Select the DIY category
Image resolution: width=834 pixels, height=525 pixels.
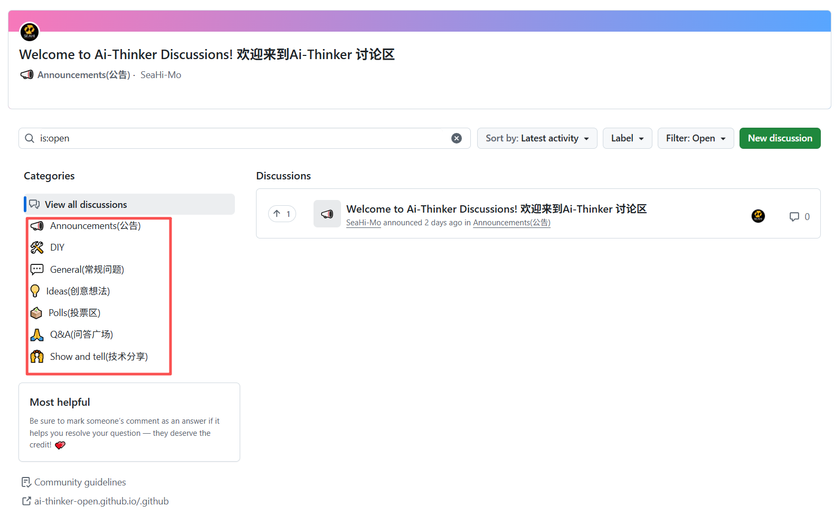coord(57,247)
